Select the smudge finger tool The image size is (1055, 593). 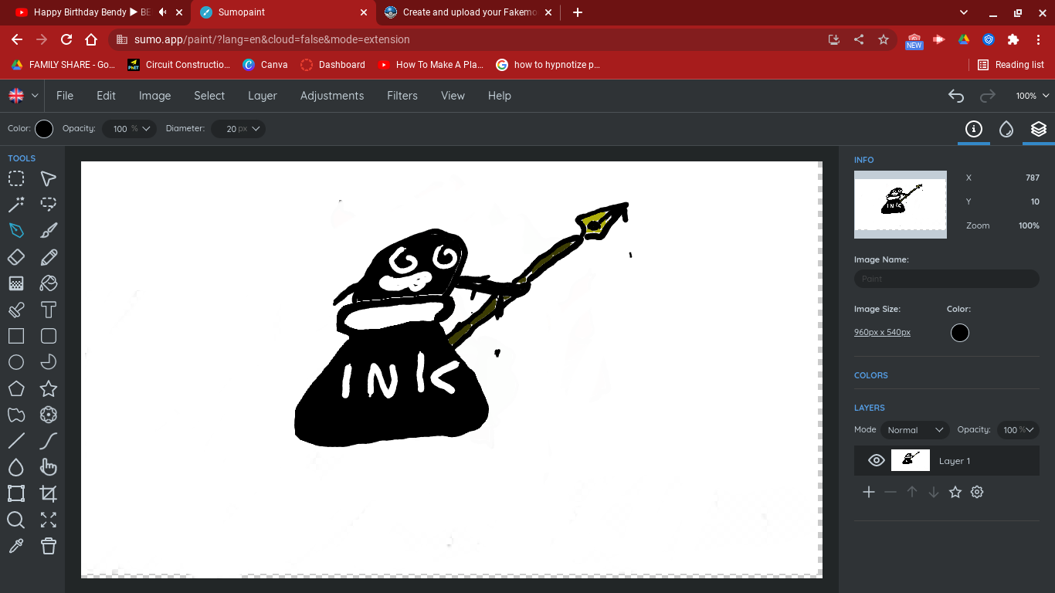[x=49, y=467]
